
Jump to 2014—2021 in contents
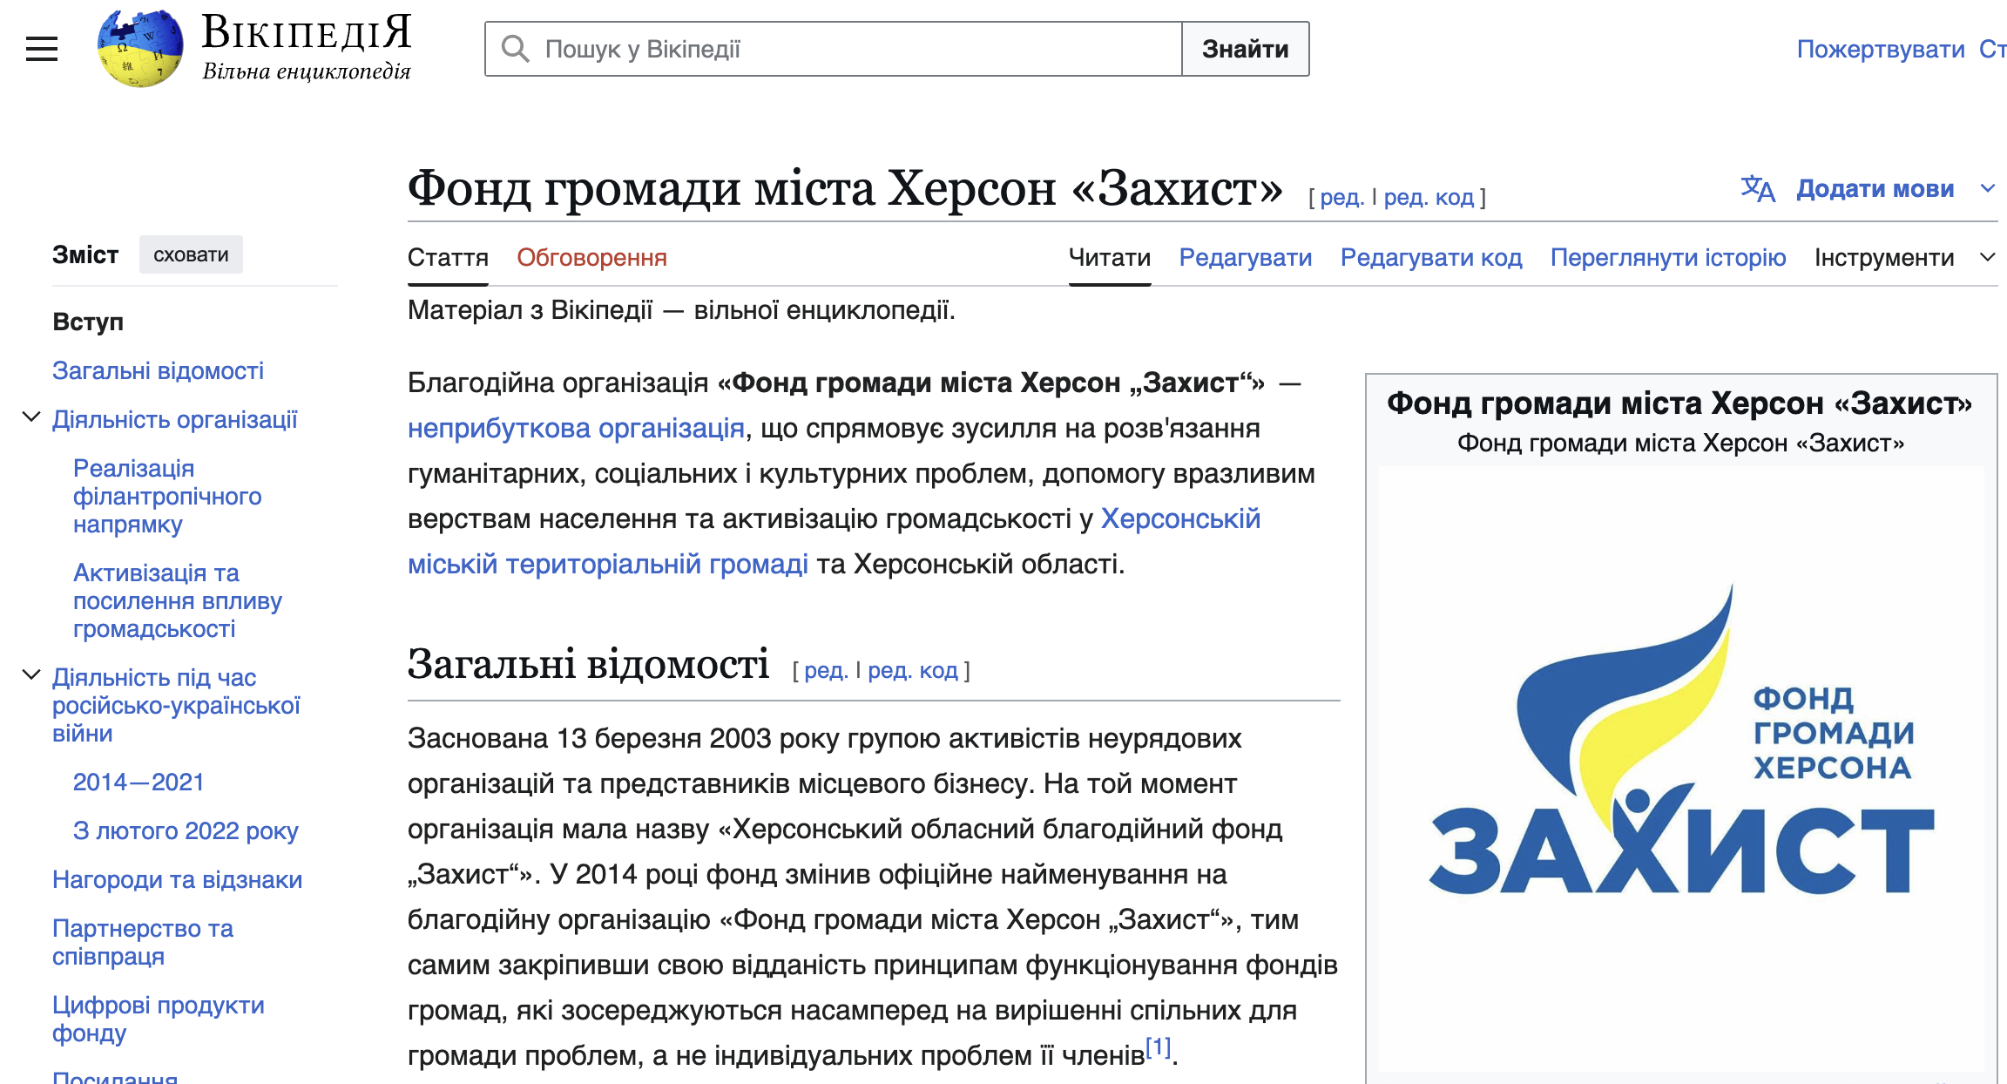[139, 782]
